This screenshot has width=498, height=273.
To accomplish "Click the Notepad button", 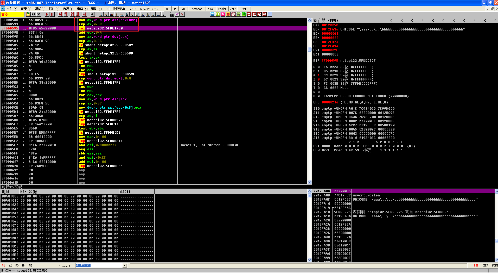I will pos(197,9).
